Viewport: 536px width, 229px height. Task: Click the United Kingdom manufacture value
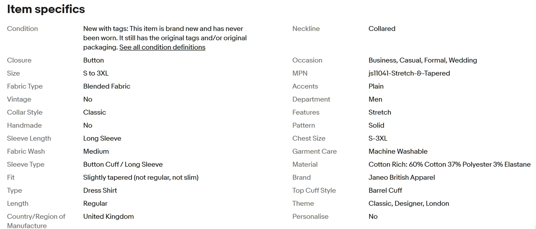[108, 216]
